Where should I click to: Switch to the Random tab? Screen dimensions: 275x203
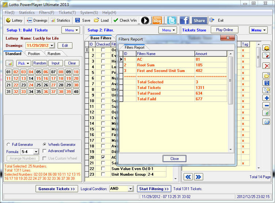point(54,54)
